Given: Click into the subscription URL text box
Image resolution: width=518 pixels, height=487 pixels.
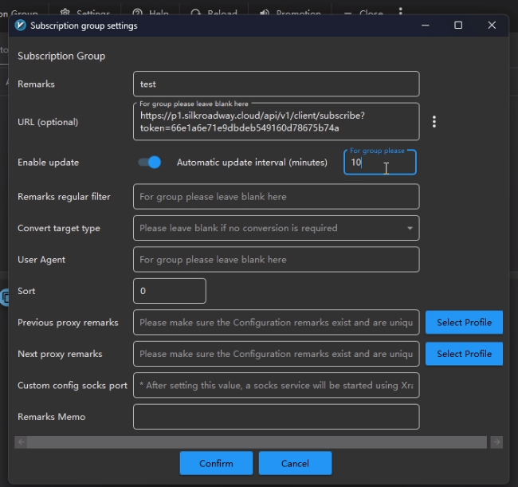Looking at the screenshot, I should point(276,123).
